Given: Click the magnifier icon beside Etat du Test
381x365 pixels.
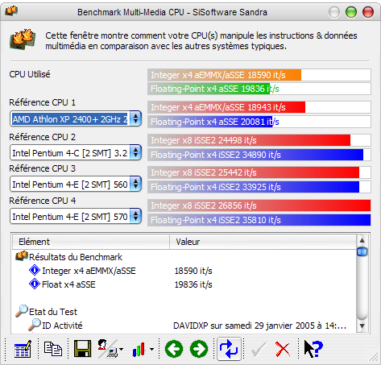Looking at the screenshot, I should click(x=22, y=311).
